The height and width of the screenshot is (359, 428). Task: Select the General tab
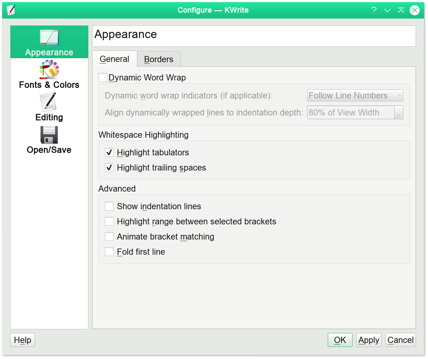114,59
